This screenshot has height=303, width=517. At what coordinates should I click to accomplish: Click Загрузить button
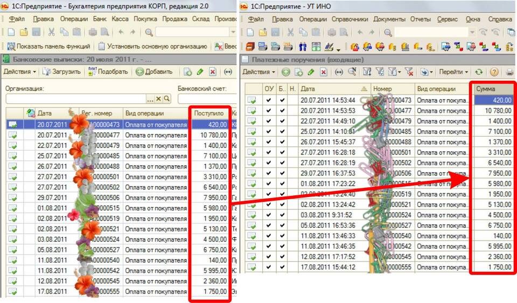[x=62, y=72]
